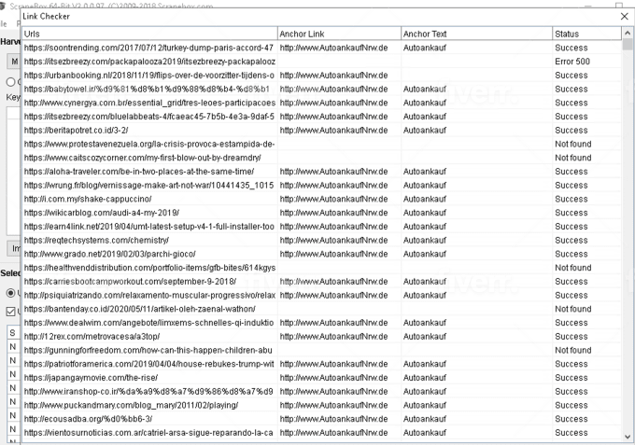Click the healthvenddistribution.com URL row
Viewport: 635px width, 445px height.
(148, 268)
